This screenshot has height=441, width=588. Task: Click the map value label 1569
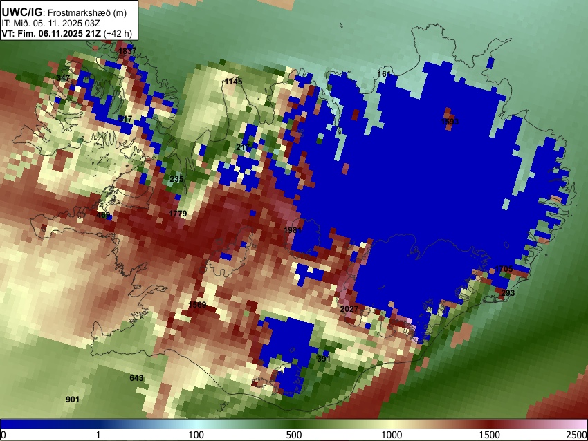point(197,305)
